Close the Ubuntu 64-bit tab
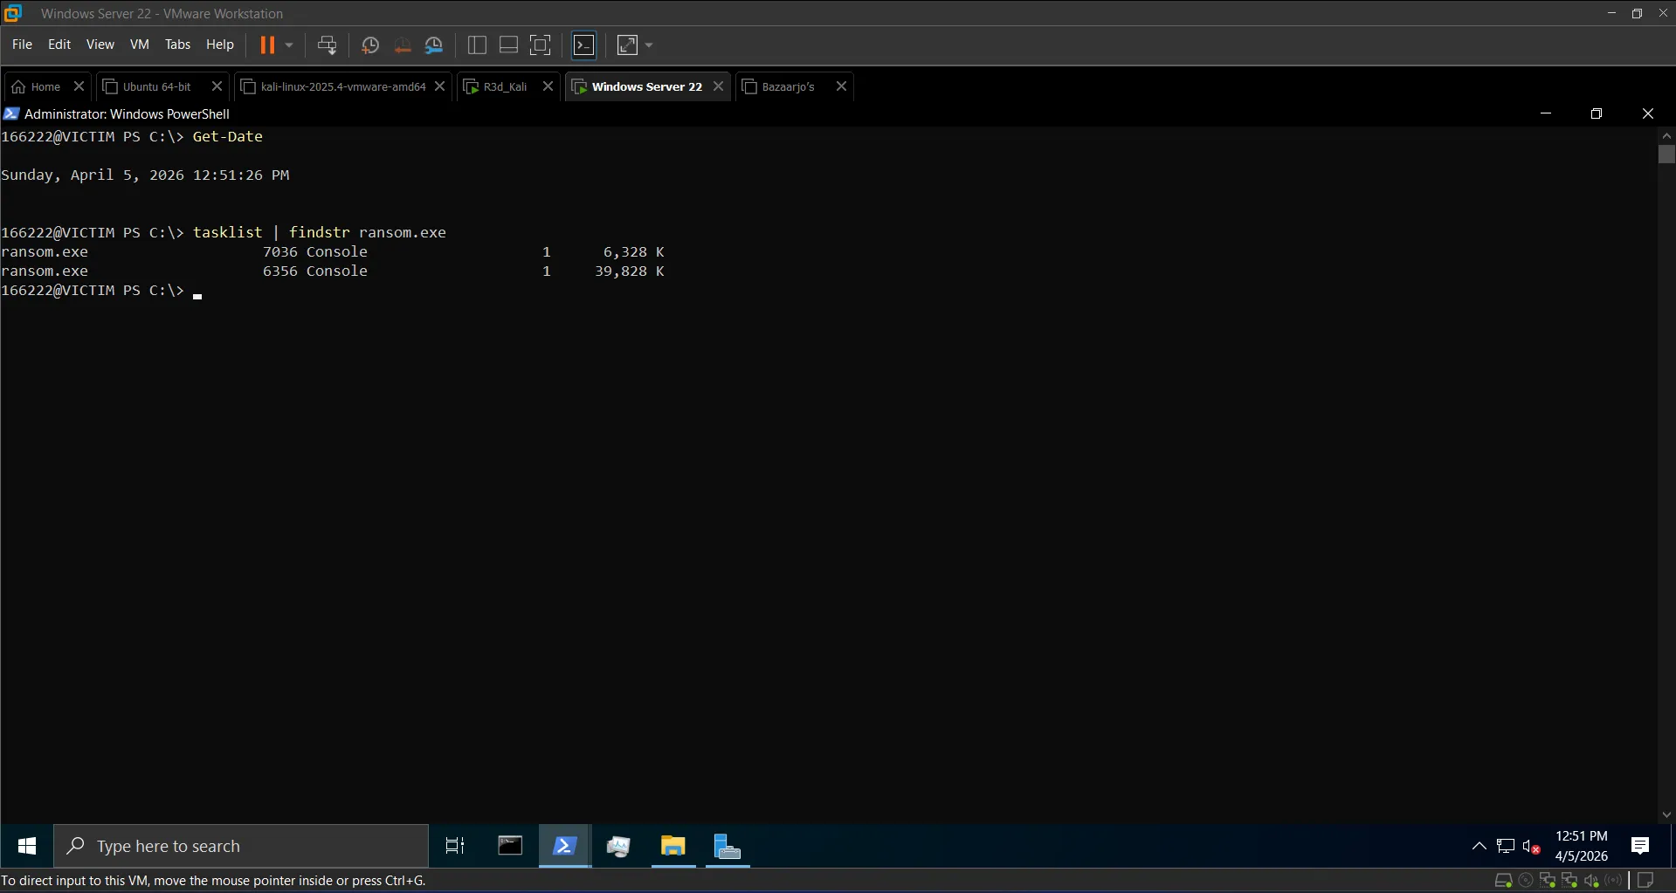Viewport: 1676px width, 893px height. 217,86
